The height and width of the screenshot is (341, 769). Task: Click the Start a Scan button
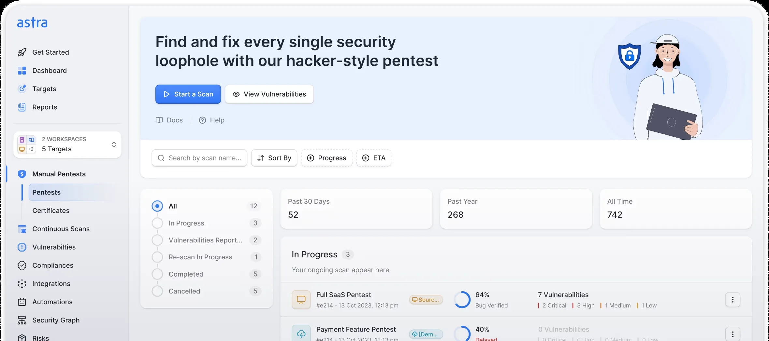pyautogui.click(x=188, y=94)
